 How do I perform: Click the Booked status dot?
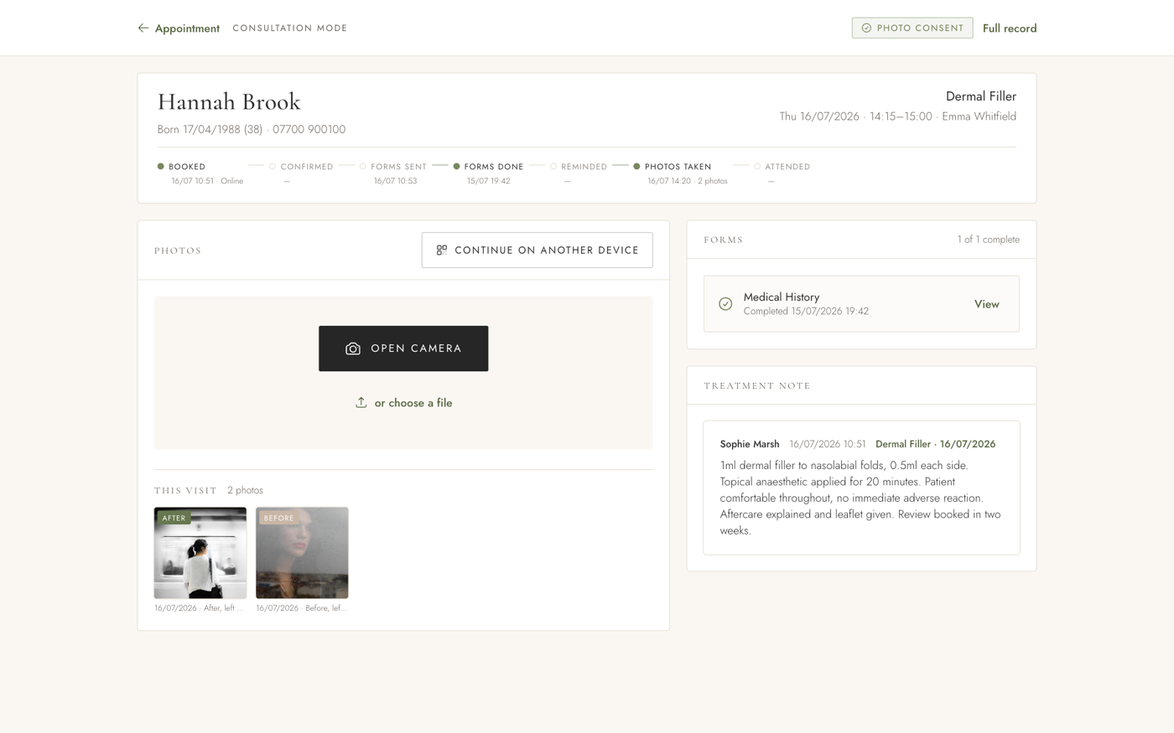pyautogui.click(x=160, y=166)
